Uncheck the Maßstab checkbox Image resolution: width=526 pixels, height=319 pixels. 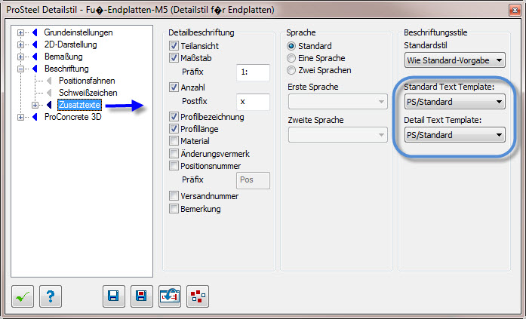pos(174,58)
